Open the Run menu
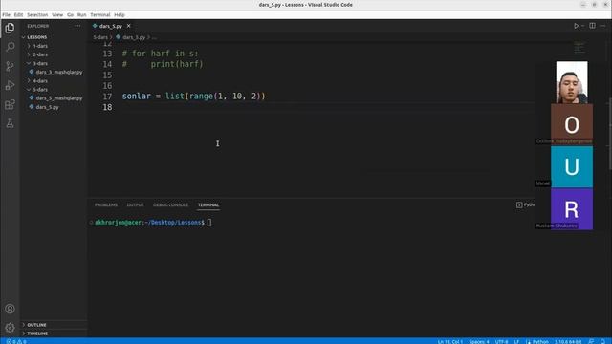The width and height of the screenshot is (612, 344). (x=81, y=15)
